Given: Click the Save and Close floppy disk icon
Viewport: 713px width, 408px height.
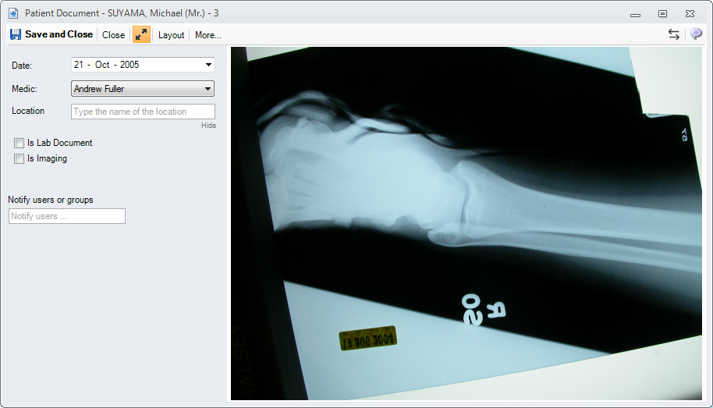Looking at the screenshot, I should point(16,34).
